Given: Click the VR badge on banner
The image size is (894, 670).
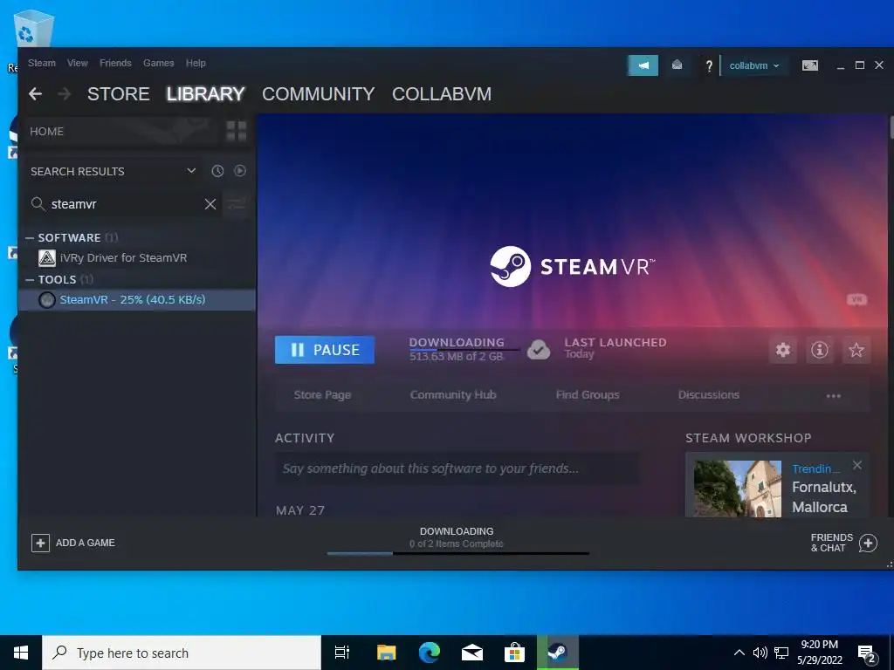Looking at the screenshot, I should 856,300.
